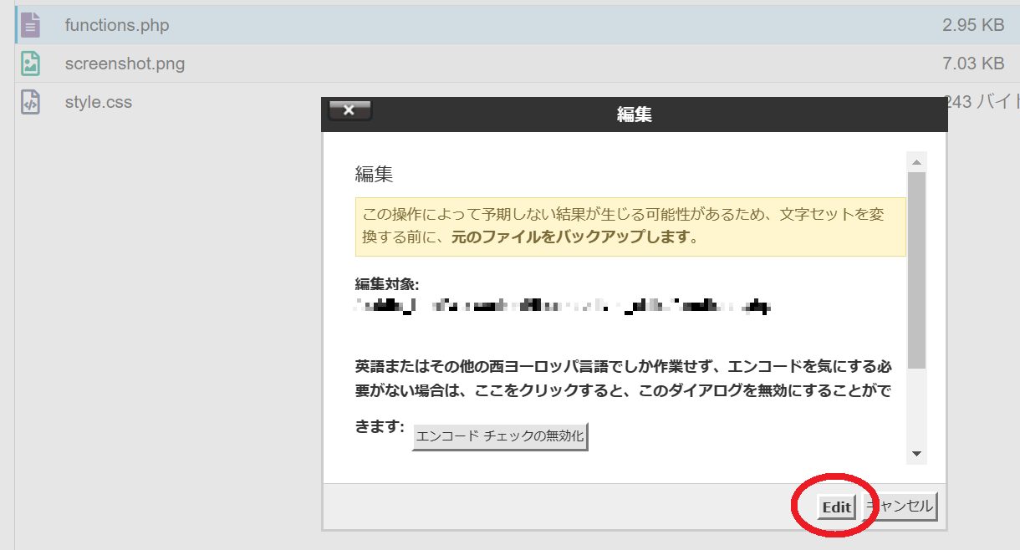Select the style.css file name
This screenshot has height=550, width=1020.
pos(99,102)
